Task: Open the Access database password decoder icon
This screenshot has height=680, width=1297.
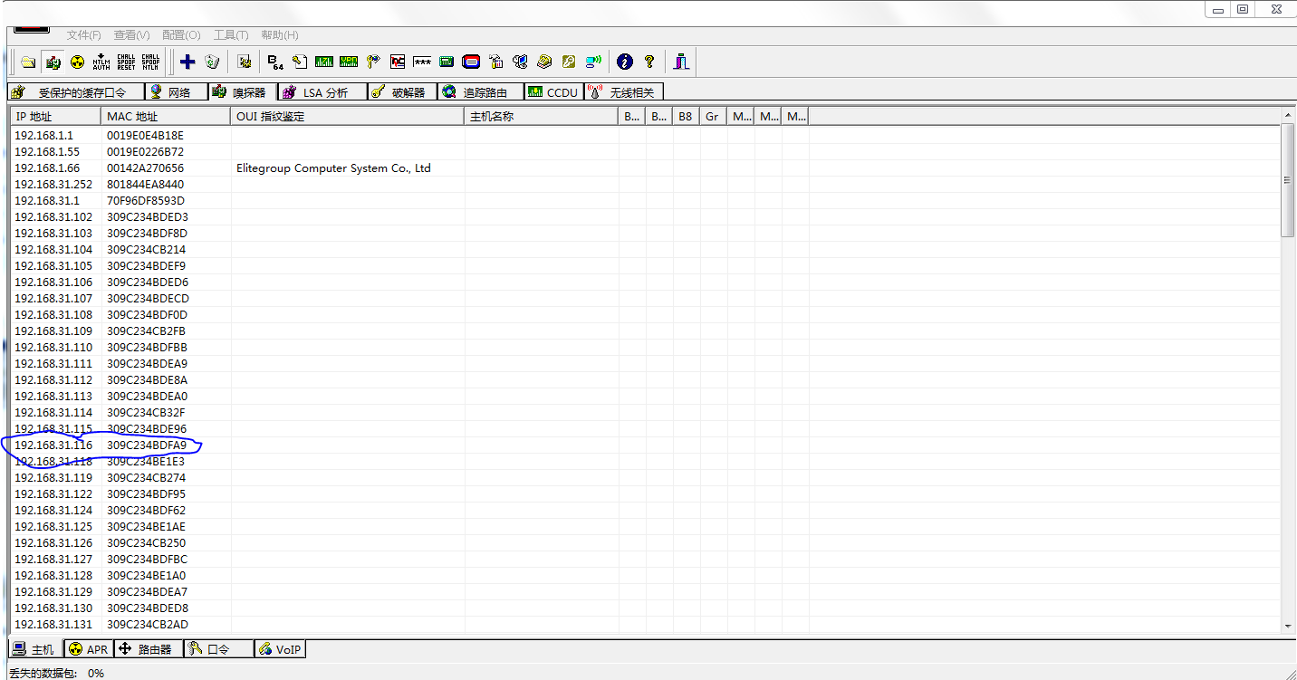Action: click(x=300, y=62)
